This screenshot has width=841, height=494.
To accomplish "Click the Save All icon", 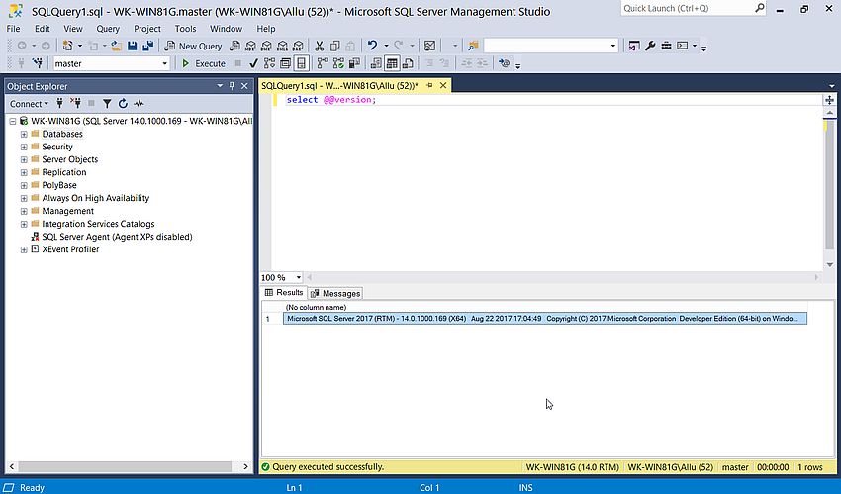I will [x=148, y=47].
